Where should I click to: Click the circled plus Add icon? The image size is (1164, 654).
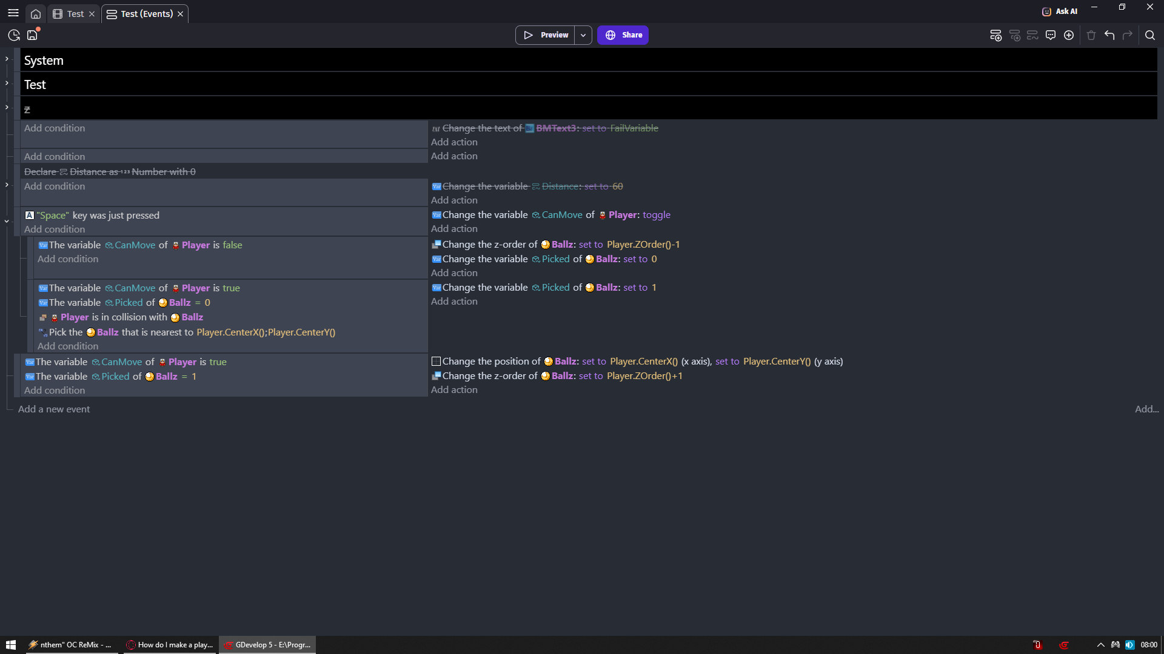click(1069, 35)
